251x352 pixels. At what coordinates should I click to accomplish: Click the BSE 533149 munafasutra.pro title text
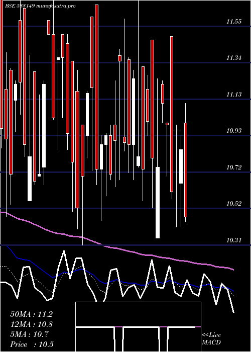40,6
